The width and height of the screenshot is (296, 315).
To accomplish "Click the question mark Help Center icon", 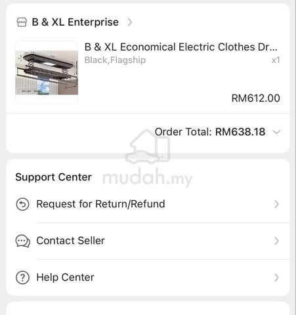I will (x=22, y=278).
